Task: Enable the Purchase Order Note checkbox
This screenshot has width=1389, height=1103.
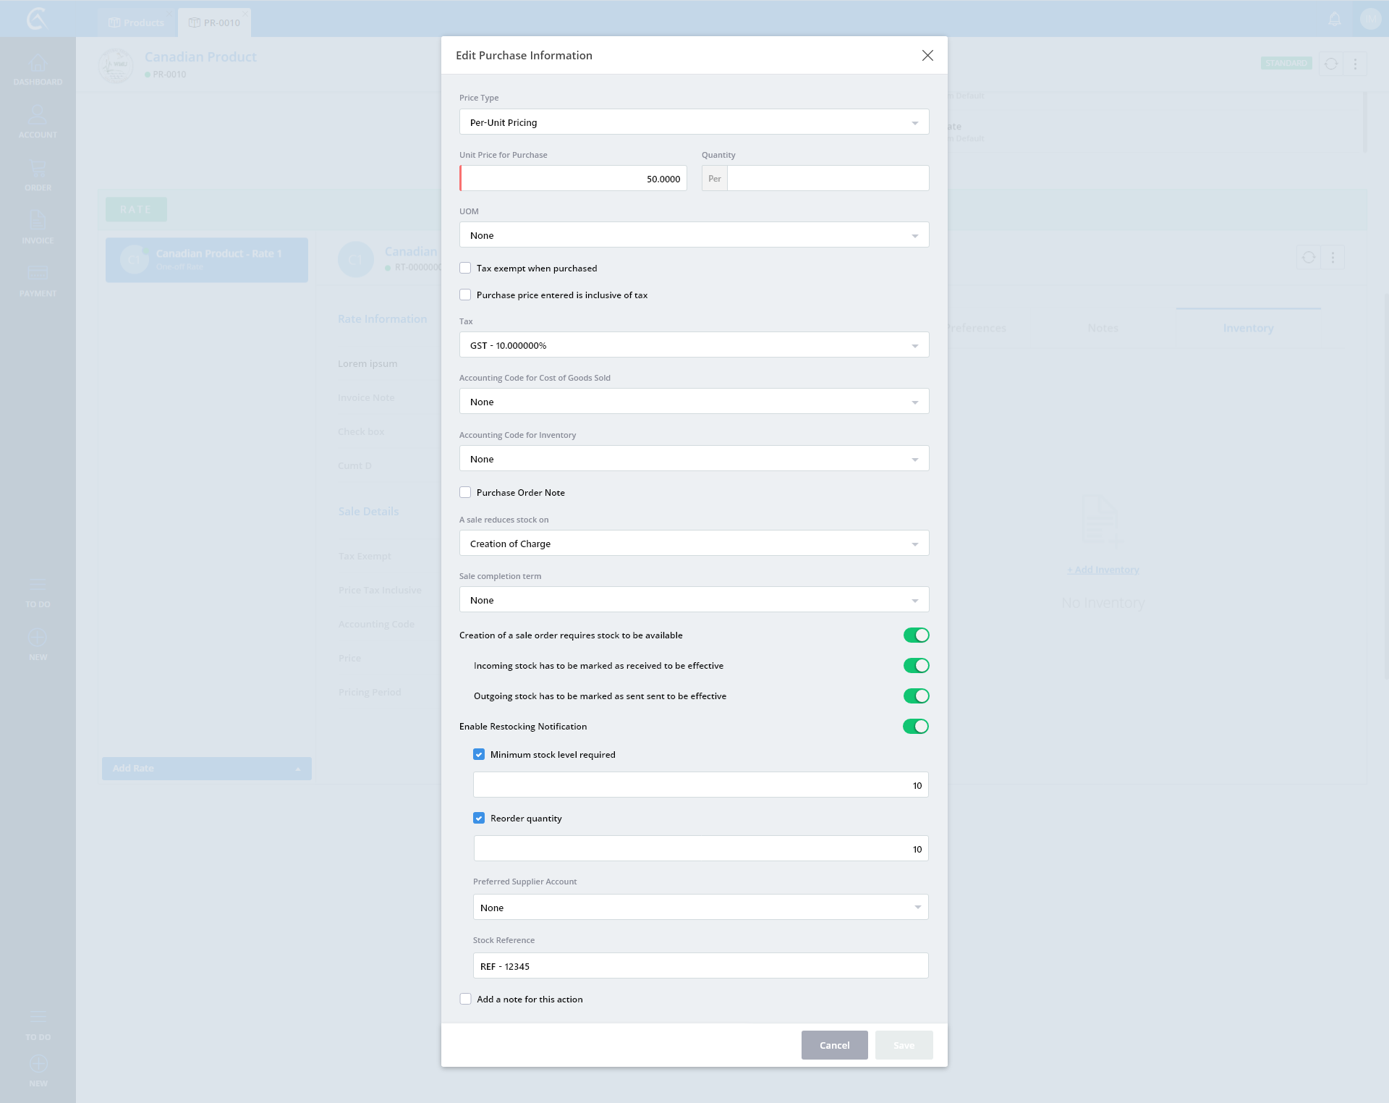Action: [x=465, y=493]
